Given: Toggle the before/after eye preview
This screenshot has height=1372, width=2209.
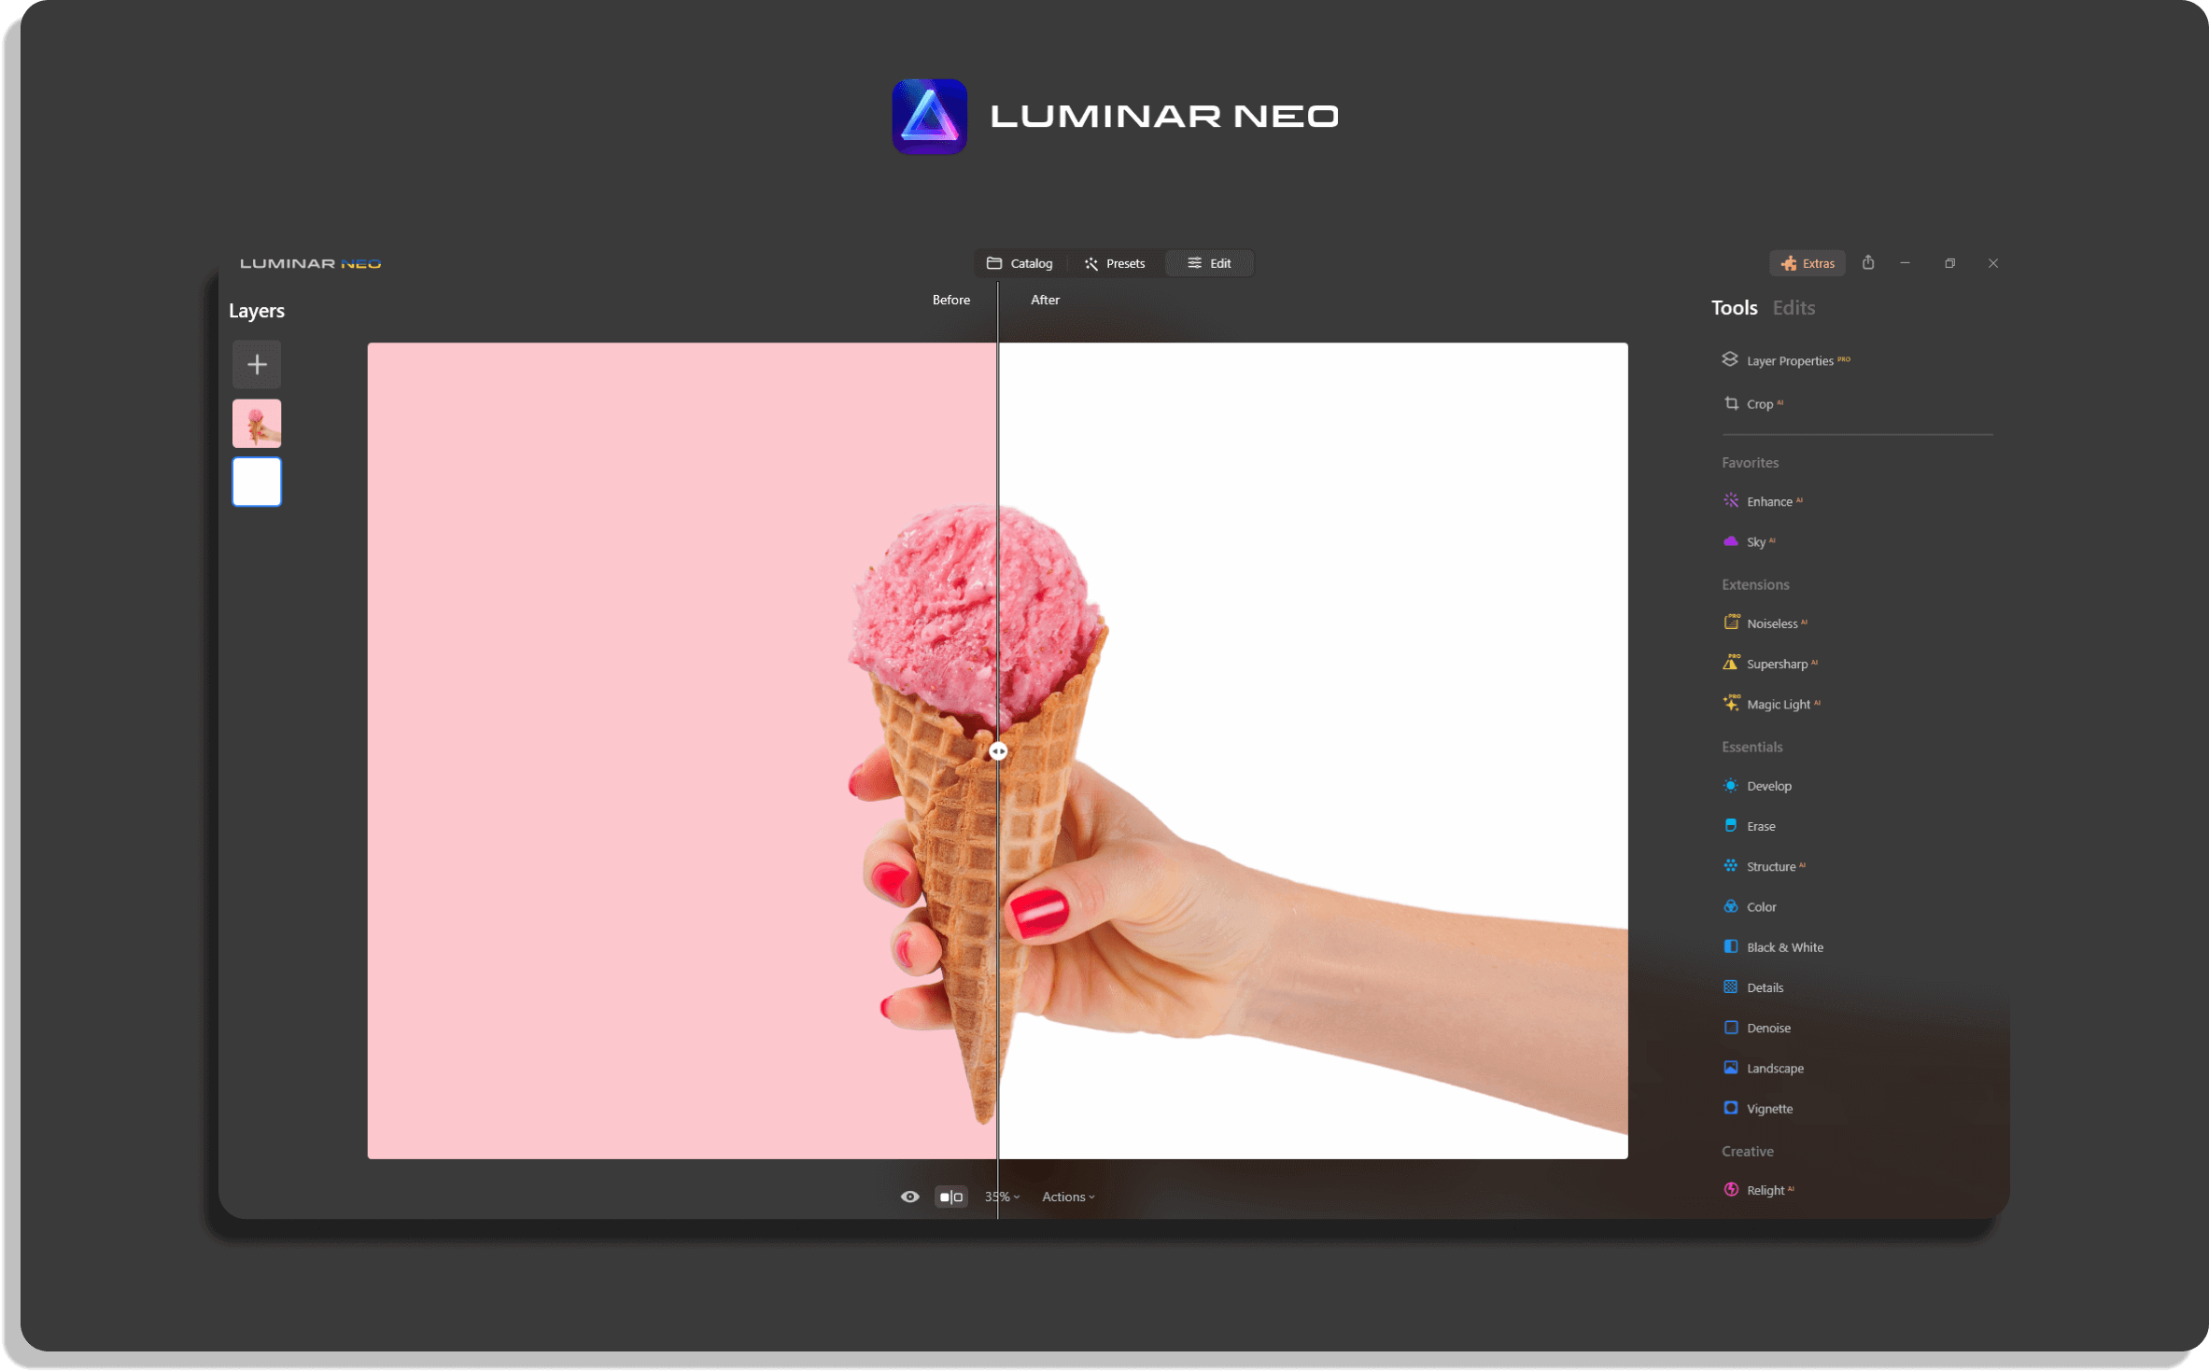Looking at the screenshot, I should pyautogui.click(x=909, y=1196).
